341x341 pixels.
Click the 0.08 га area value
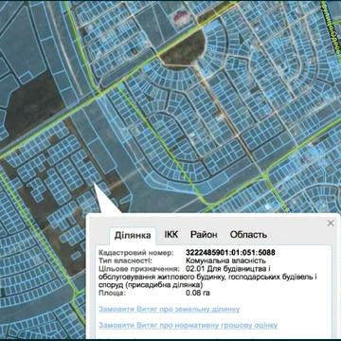[x=198, y=293]
